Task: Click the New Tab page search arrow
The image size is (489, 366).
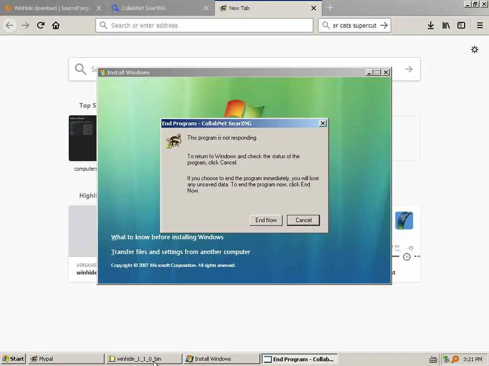Action: tap(409, 69)
